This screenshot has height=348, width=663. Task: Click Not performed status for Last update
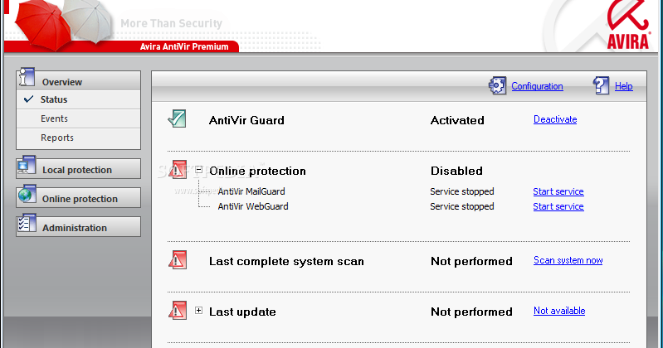[x=471, y=312]
